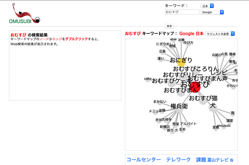Click the まかない node label
This screenshot has width=249, height=165.
point(160,102)
